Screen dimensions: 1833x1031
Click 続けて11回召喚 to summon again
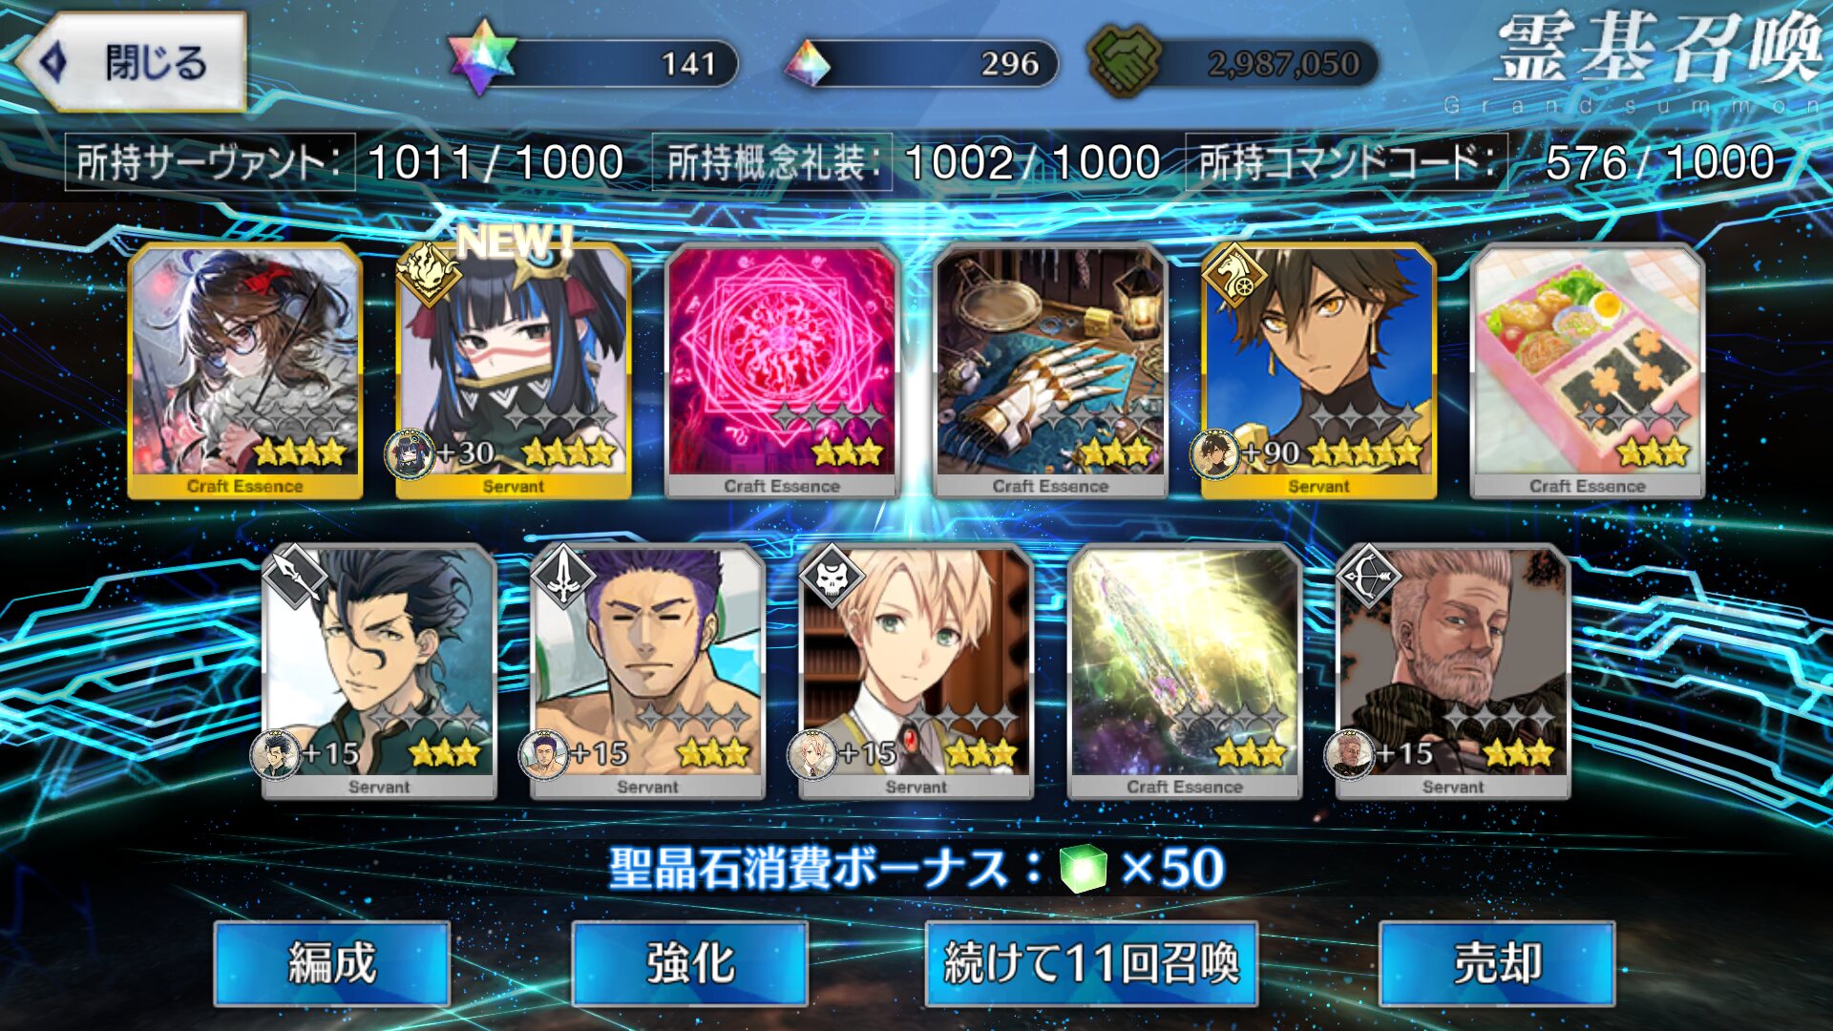point(1091,963)
